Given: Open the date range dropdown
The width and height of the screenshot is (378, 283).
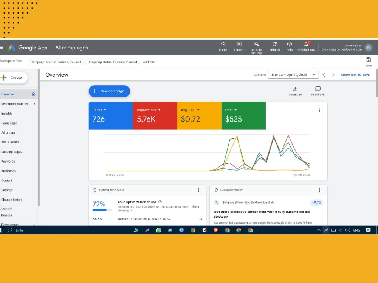Looking at the screenshot, I should 293,75.
